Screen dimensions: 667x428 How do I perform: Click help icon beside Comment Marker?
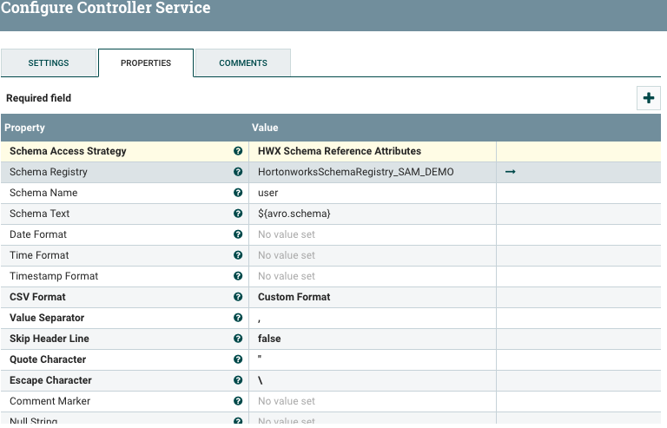pos(238,401)
